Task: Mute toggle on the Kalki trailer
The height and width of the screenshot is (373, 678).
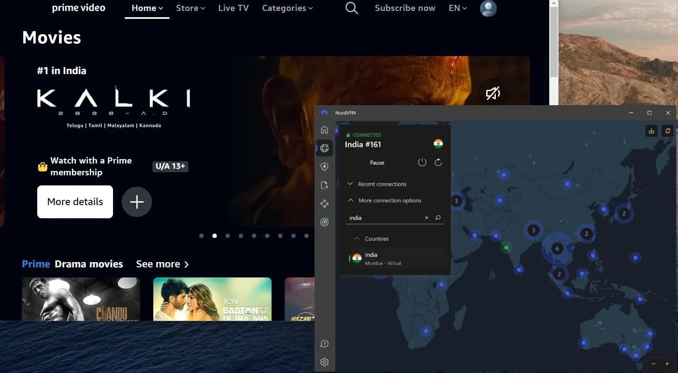Action: coord(493,93)
